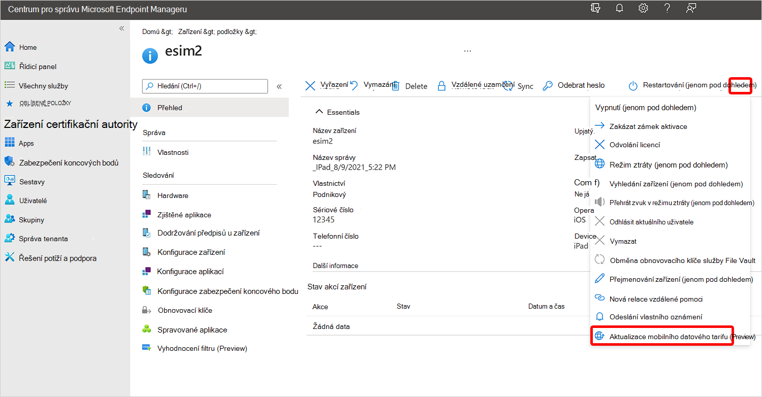Open Zabezpečení koncových bodů shield icon

[10, 162]
